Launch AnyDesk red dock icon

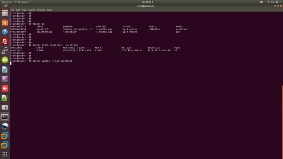click(x=5, y=88)
